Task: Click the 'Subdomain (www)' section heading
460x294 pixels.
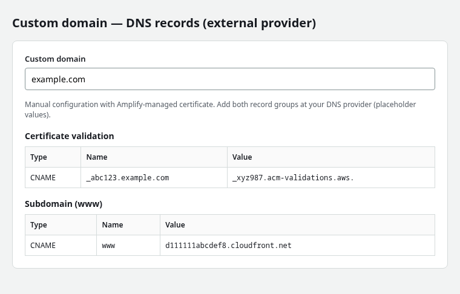Action: [64, 204]
